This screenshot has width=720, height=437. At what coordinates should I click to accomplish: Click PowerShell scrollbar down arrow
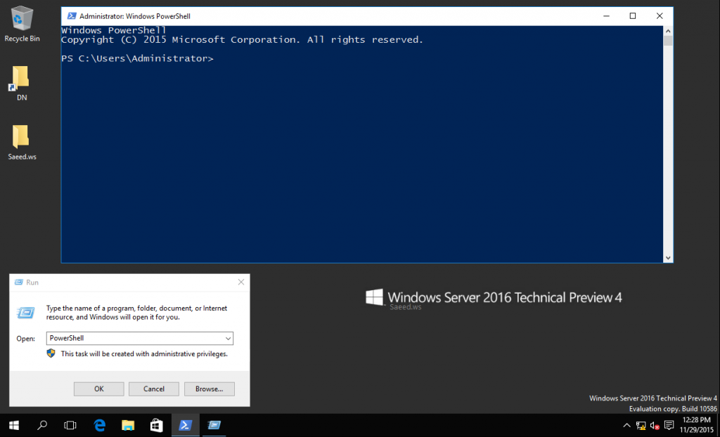(x=668, y=258)
